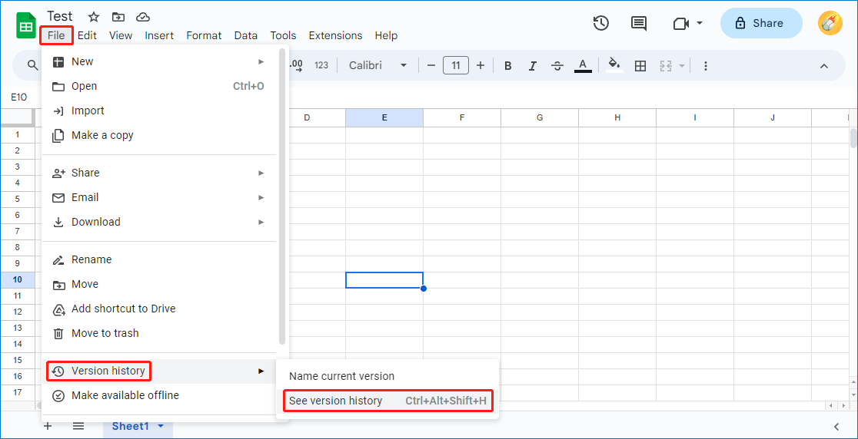Increase font size plus button
Viewport: 858px width, 439px height.
click(x=481, y=65)
